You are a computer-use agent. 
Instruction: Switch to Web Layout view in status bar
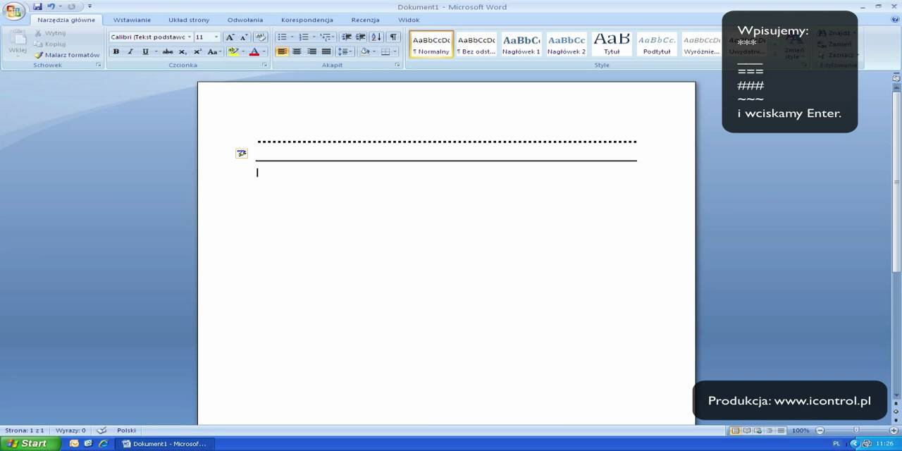(x=758, y=431)
